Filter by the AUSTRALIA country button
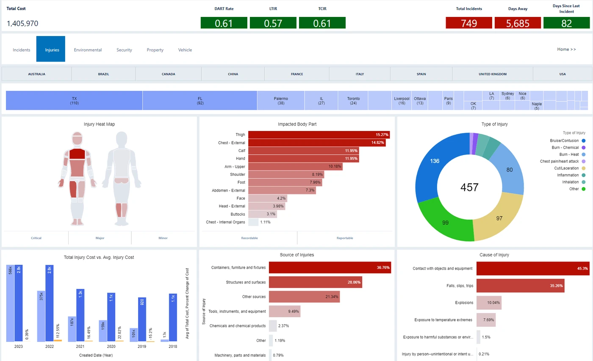Image resolution: width=593 pixels, height=361 pixels. (37, 74)
